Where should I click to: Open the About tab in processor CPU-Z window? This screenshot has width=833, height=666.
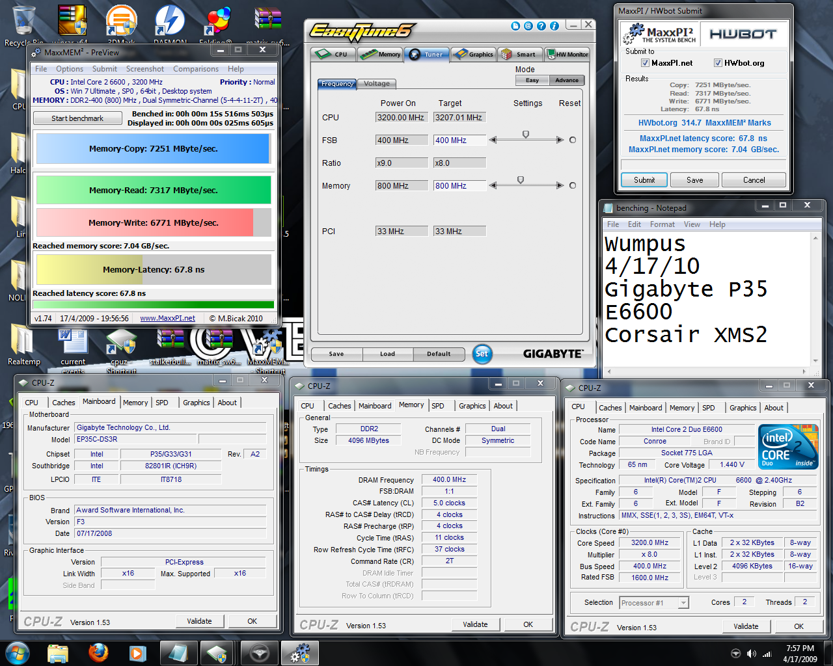774,408
